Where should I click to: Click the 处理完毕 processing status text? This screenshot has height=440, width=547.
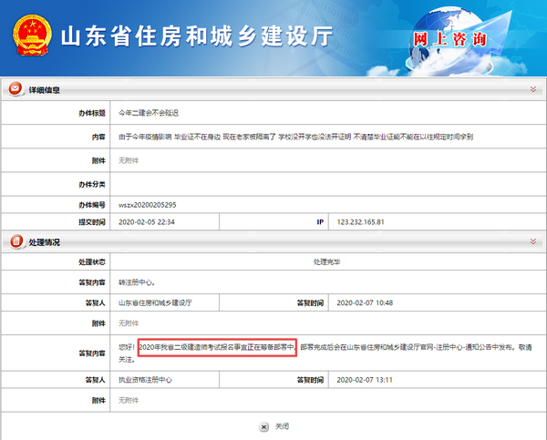pos(326,261)
